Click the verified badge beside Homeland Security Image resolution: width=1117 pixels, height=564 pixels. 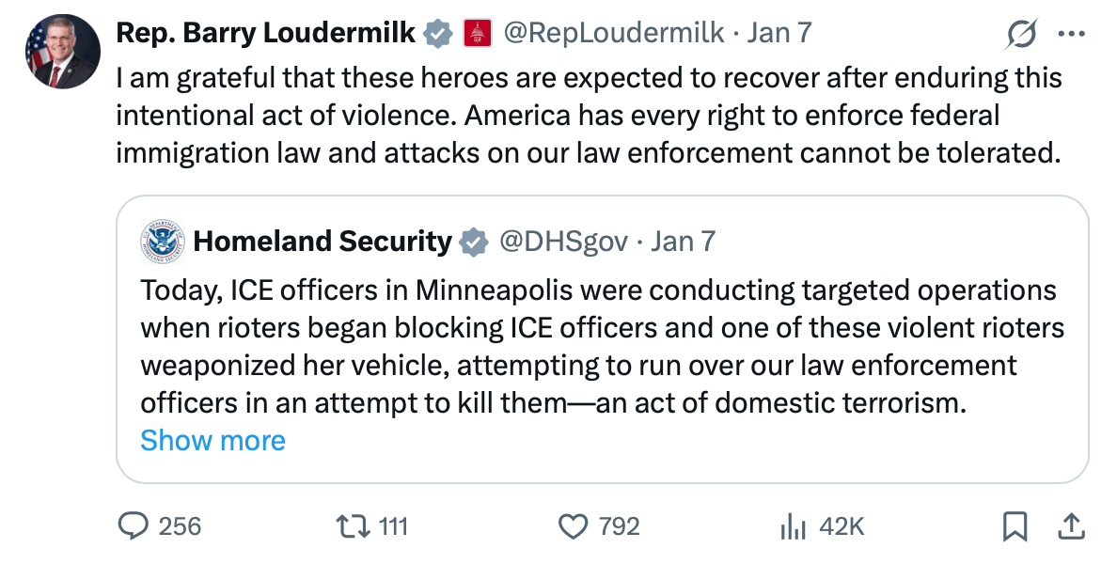(x=474, y=242)
